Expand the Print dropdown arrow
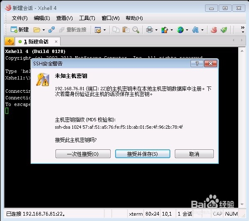The width and height of the screenshot is (249, 221). (157, 30)
